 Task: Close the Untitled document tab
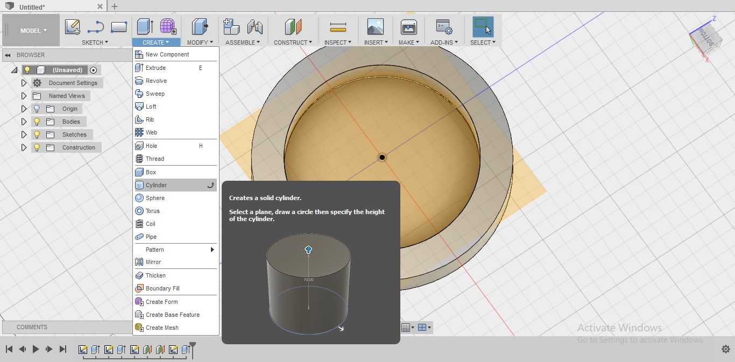coord(100,6)
